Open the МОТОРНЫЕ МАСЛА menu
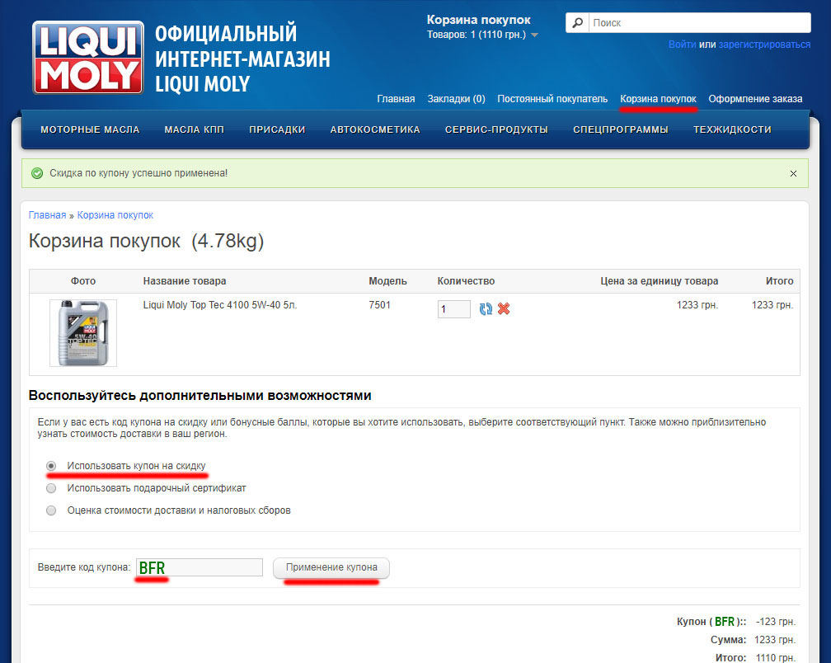Image resolution: width=831 pixels, height=663 pixels. tap(90, 129)
